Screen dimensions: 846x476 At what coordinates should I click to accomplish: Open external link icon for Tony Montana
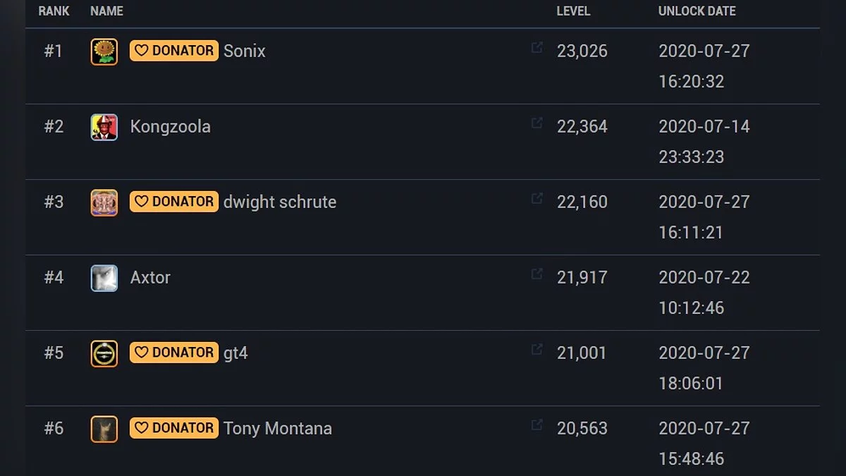537,425
